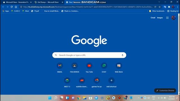The width and height of the screenshot is (180, 101).
Task: Click the address bar URL
Action: (88, 7)
